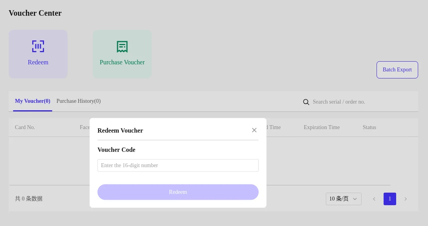This screenshot has height=226, width=428.
Task: Switch to the My Voucher(0) tab
Action: (x=33, y=101)
